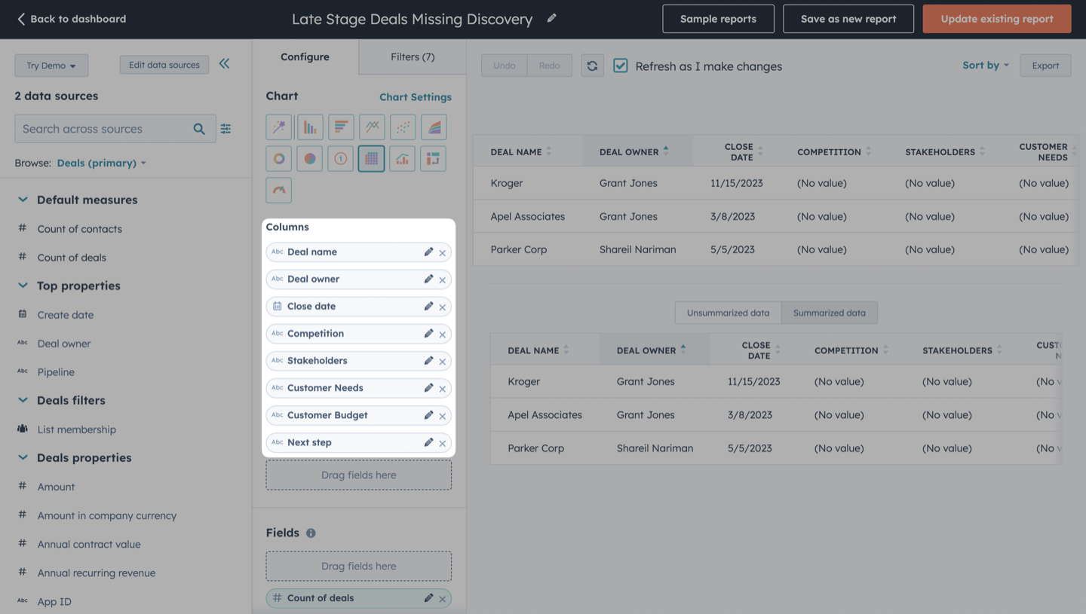The image size is (1086, 614).
Task: Edit the report title with the pencil icon
Action: click(552, 18)
